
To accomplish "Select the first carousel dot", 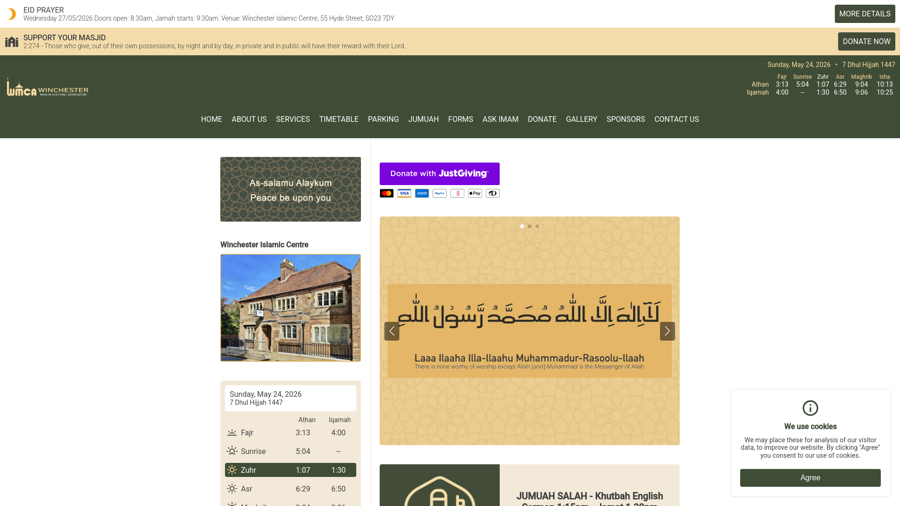I will pyautogui.click(x=522, y=226).
